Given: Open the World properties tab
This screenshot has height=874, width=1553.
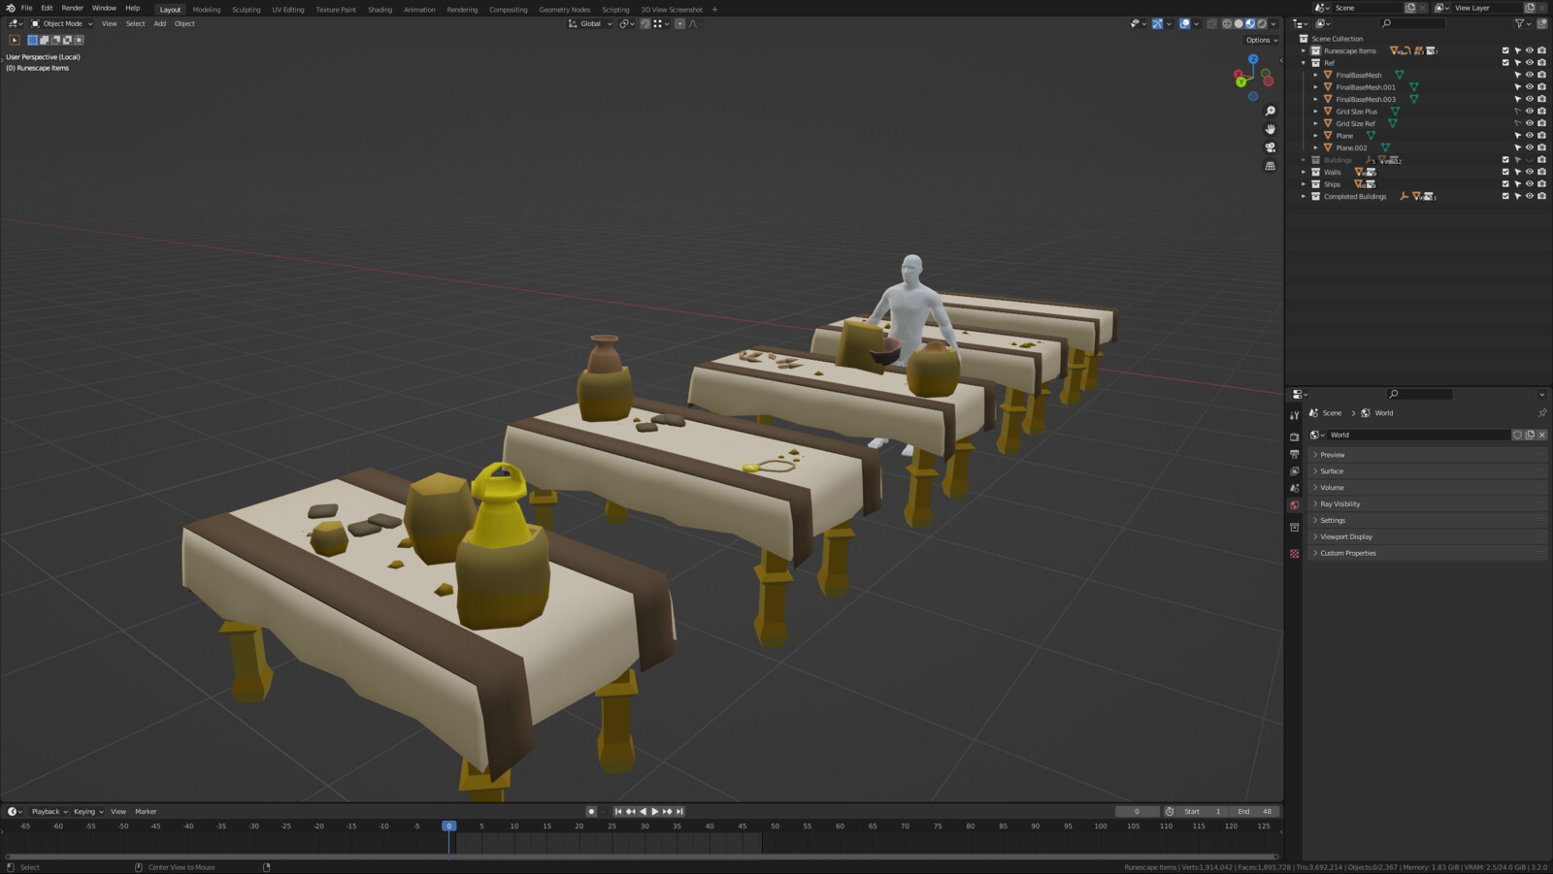Looking at the screenshot, I should 1294,505.
